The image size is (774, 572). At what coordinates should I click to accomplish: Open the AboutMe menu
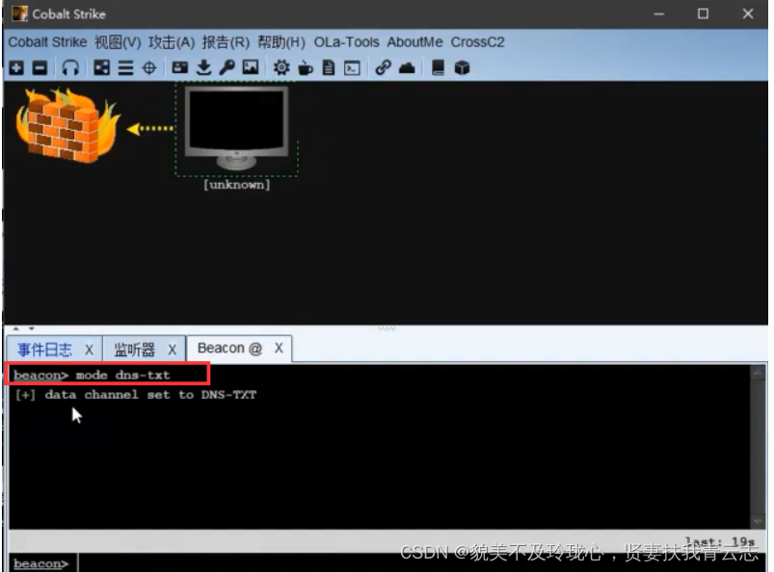coord(414,42)
